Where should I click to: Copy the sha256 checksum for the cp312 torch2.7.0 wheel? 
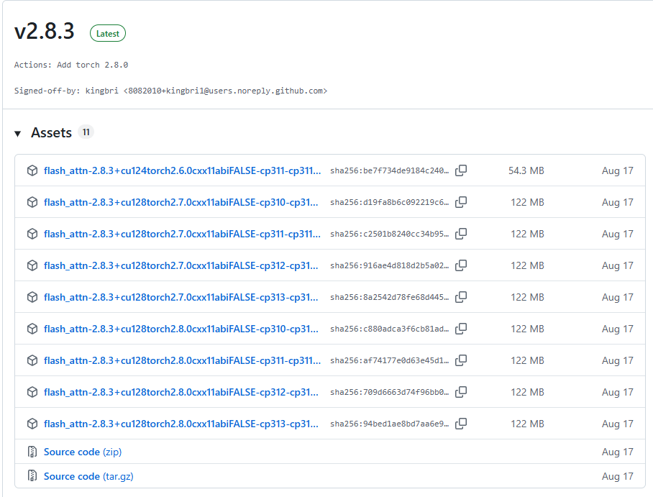461,265
